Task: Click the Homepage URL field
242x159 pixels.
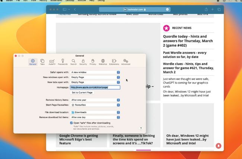Action: [x=95, y=87]
